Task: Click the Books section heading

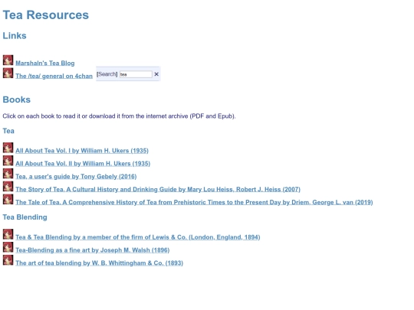Action: (x=17, y=100)
